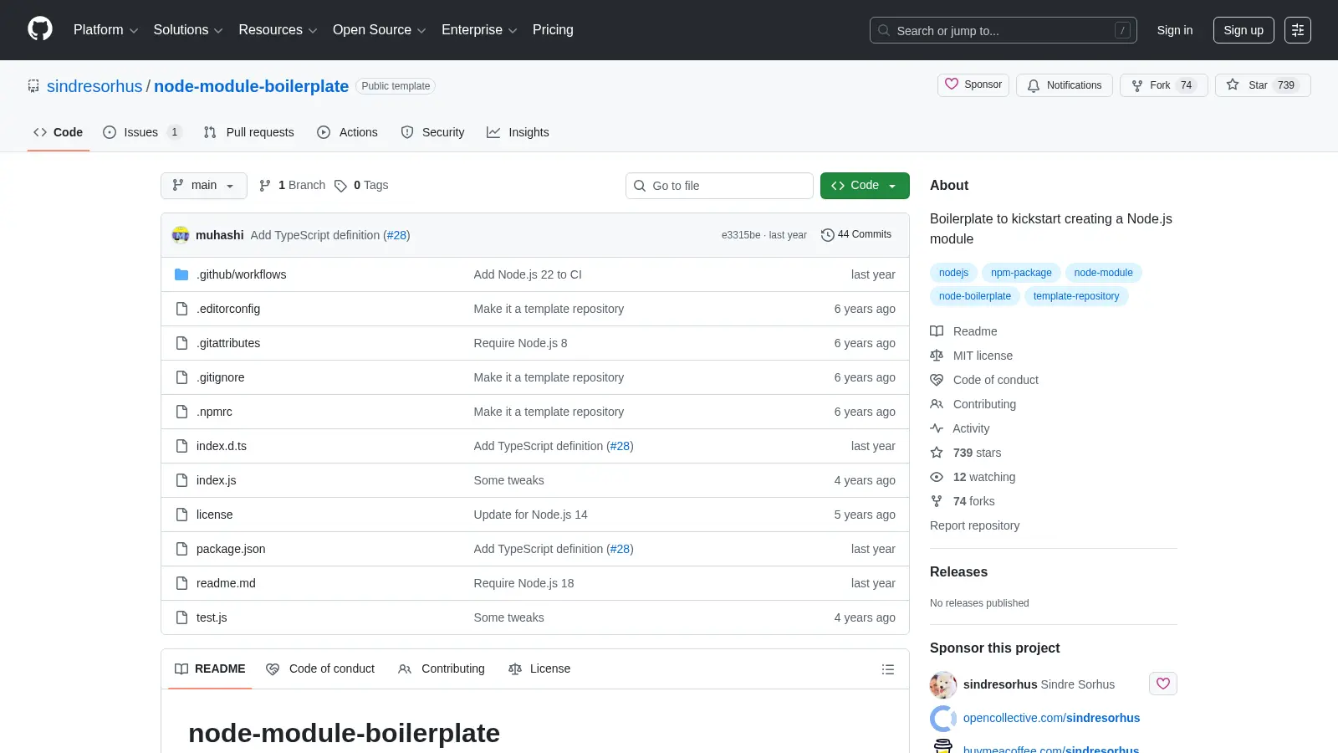Select the Contributing README tab
1338x753 pixels.
click(x=442, y=669)
